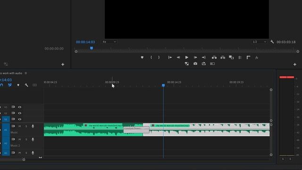Click the Program Monitor timecode 00:00:14:03

point(85,42)
